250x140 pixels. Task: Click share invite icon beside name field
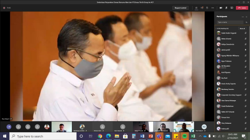246,22
